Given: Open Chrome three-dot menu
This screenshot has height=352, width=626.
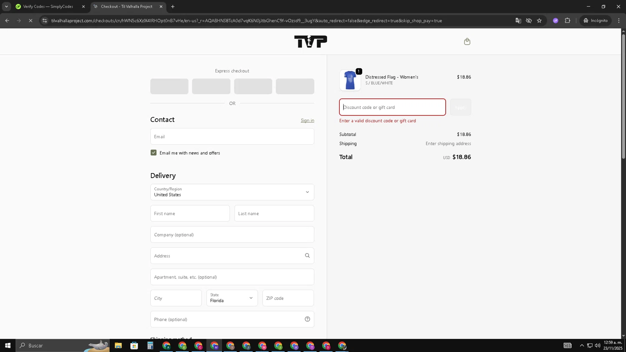Looking at the screenshot, I should 619,20.
